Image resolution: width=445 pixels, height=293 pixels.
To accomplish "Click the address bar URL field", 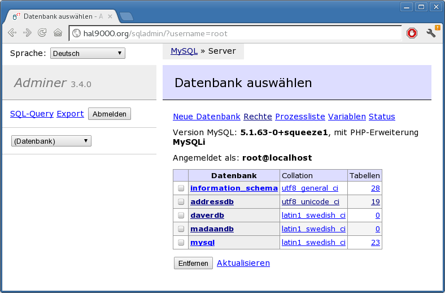I will tap(235, 33).
